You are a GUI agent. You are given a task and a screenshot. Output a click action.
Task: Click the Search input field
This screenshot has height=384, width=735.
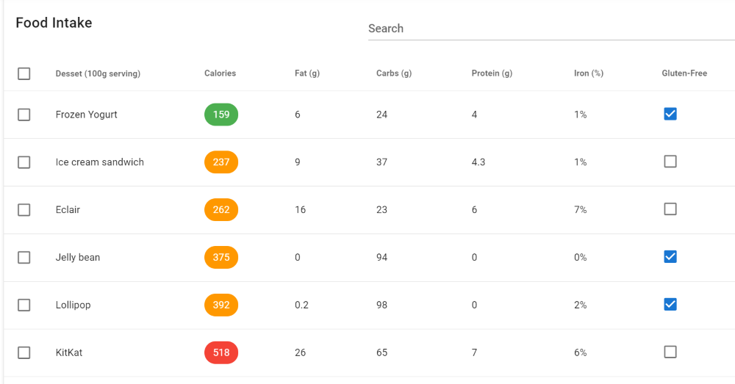pos(551,29)
